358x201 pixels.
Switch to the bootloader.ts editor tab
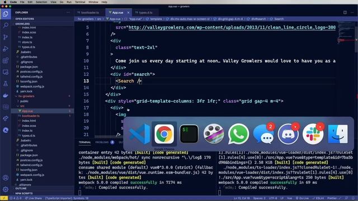pyautogui.click(x=90, y=12)
